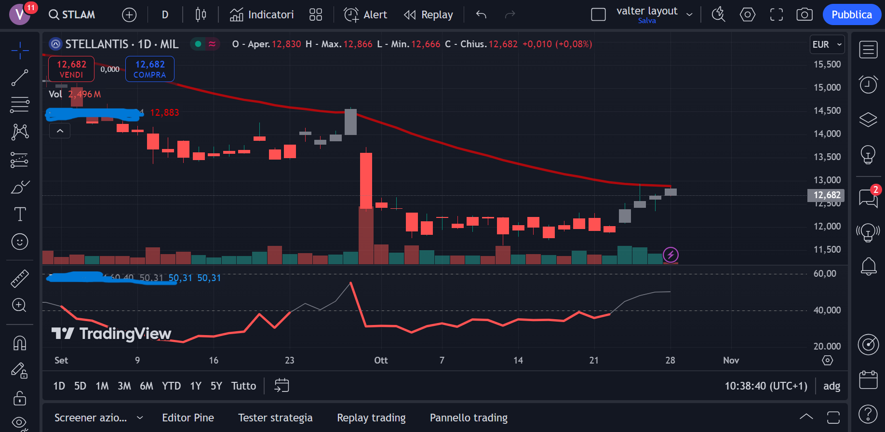The image size is (885, 432).
Task: Maximize the bottom panel
Action: 833,417
